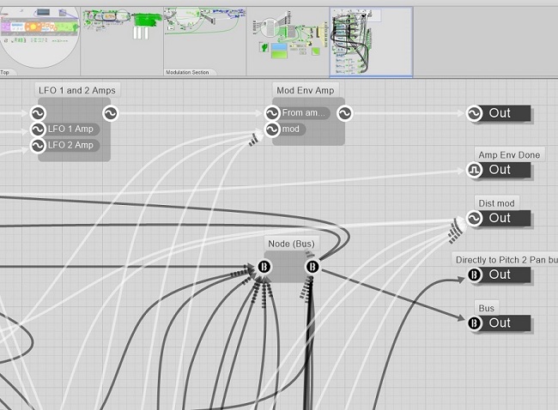Select the Dist mod Out connector icon

point(474,218)
